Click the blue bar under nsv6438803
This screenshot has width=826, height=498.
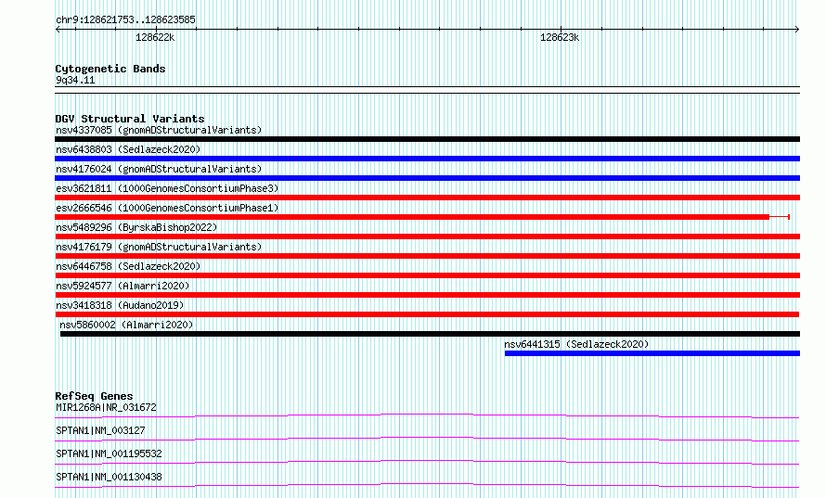427,159
